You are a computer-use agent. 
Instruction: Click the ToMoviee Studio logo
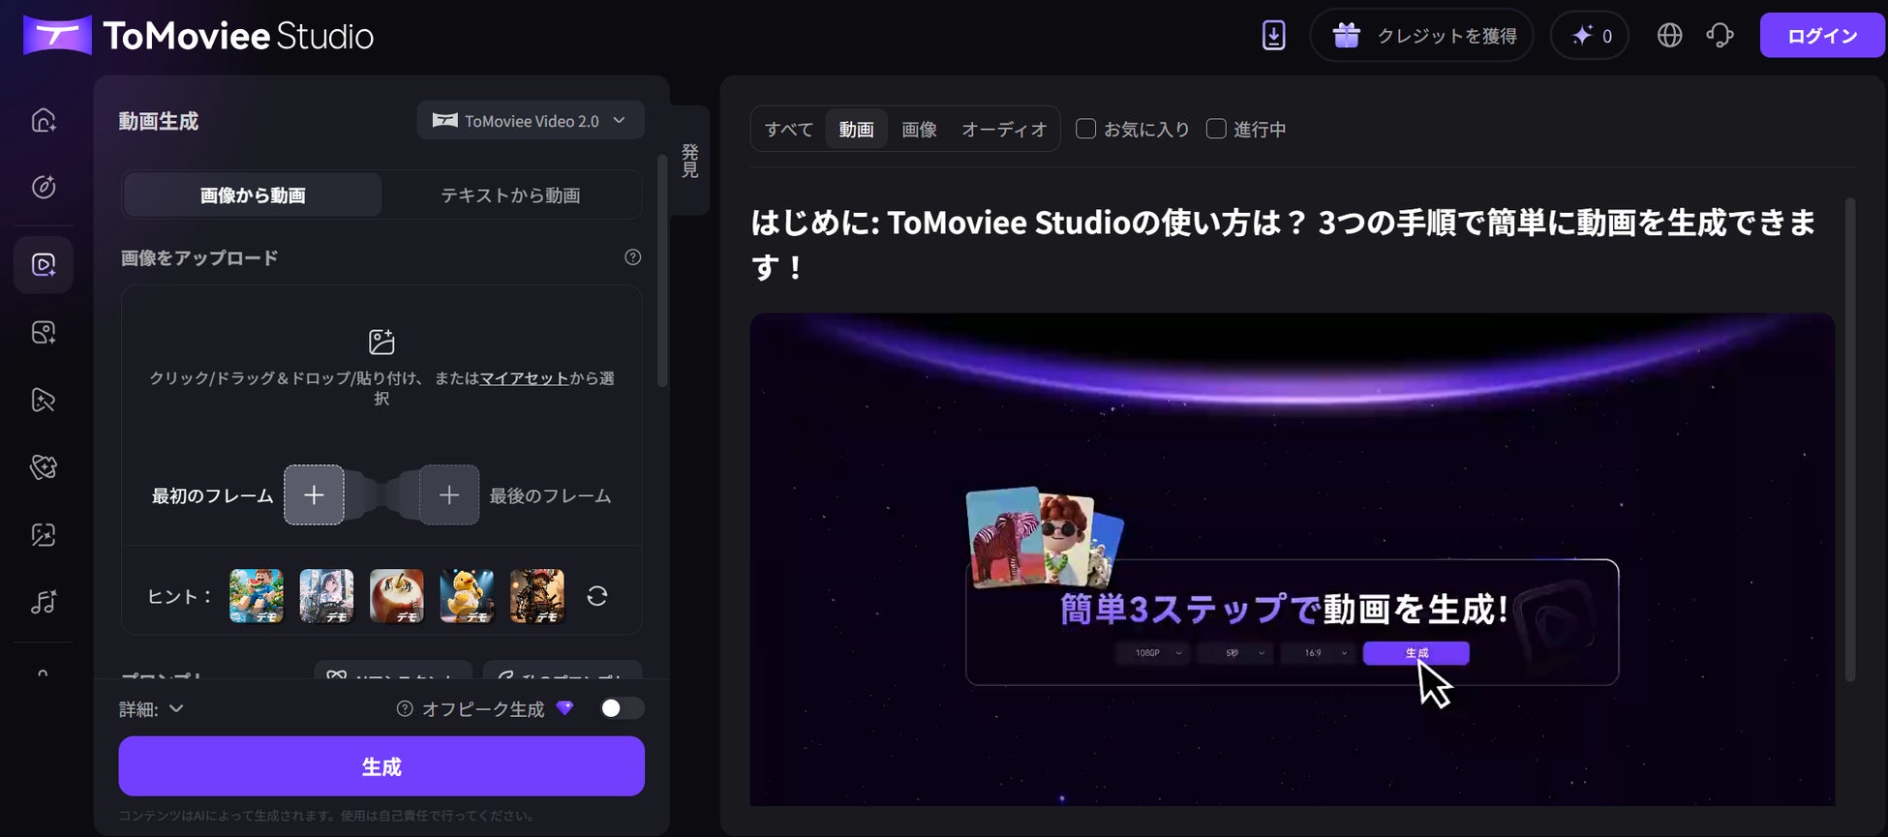(198, 36)
